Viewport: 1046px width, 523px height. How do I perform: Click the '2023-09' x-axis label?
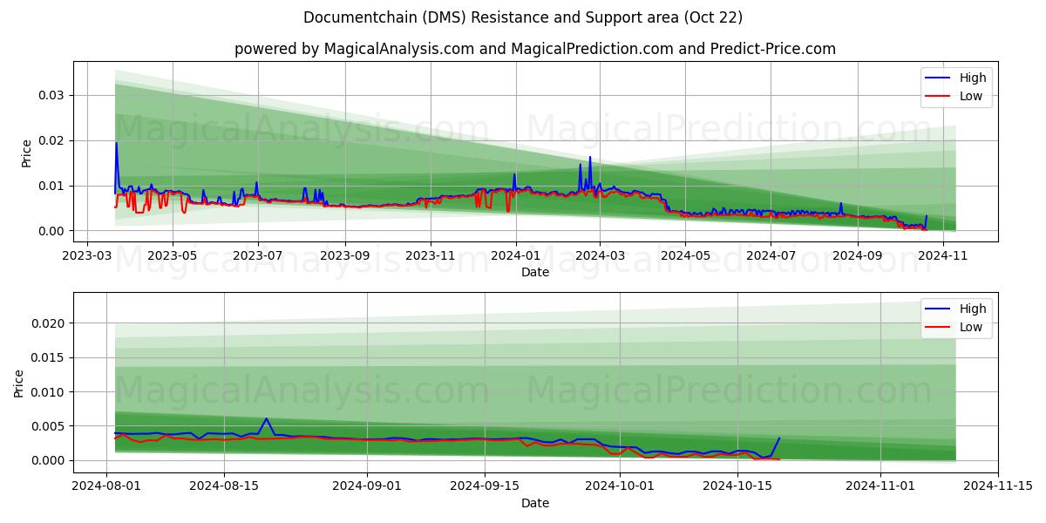point(344,255)
